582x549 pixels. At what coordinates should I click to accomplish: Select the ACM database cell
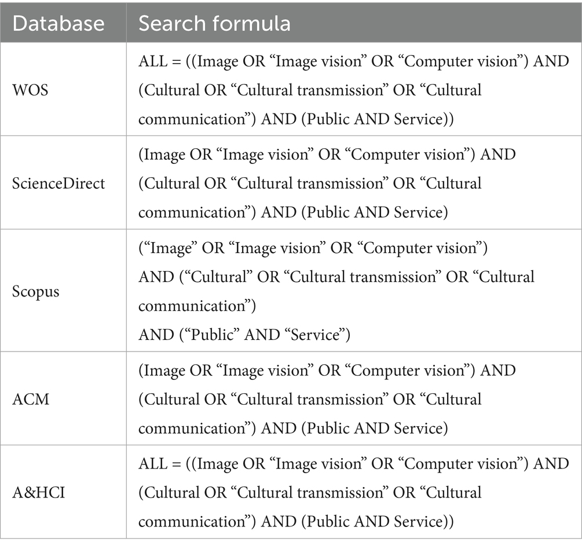[x=31, y=399]
